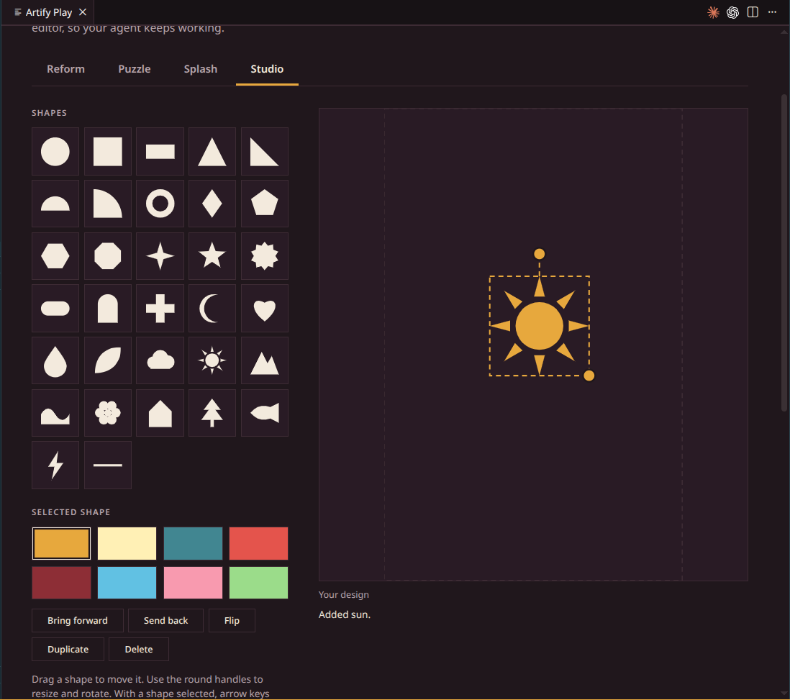Open the Claude starburst icon in title bar
Viewport: 790px width, 700px height.
click(x=714, y=12)
